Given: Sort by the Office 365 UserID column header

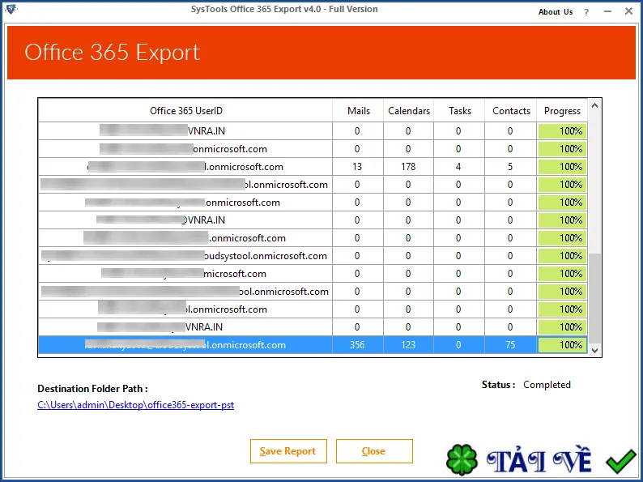Looking at the screenshot, I should 185,111.
